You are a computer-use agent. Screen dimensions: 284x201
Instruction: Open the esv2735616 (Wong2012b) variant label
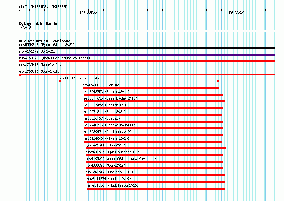(x=40, y=65)
